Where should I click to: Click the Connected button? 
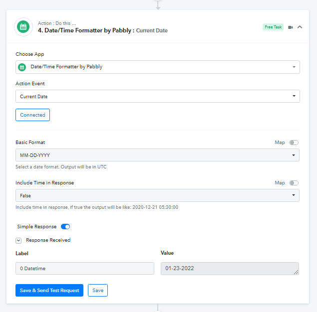32,115
